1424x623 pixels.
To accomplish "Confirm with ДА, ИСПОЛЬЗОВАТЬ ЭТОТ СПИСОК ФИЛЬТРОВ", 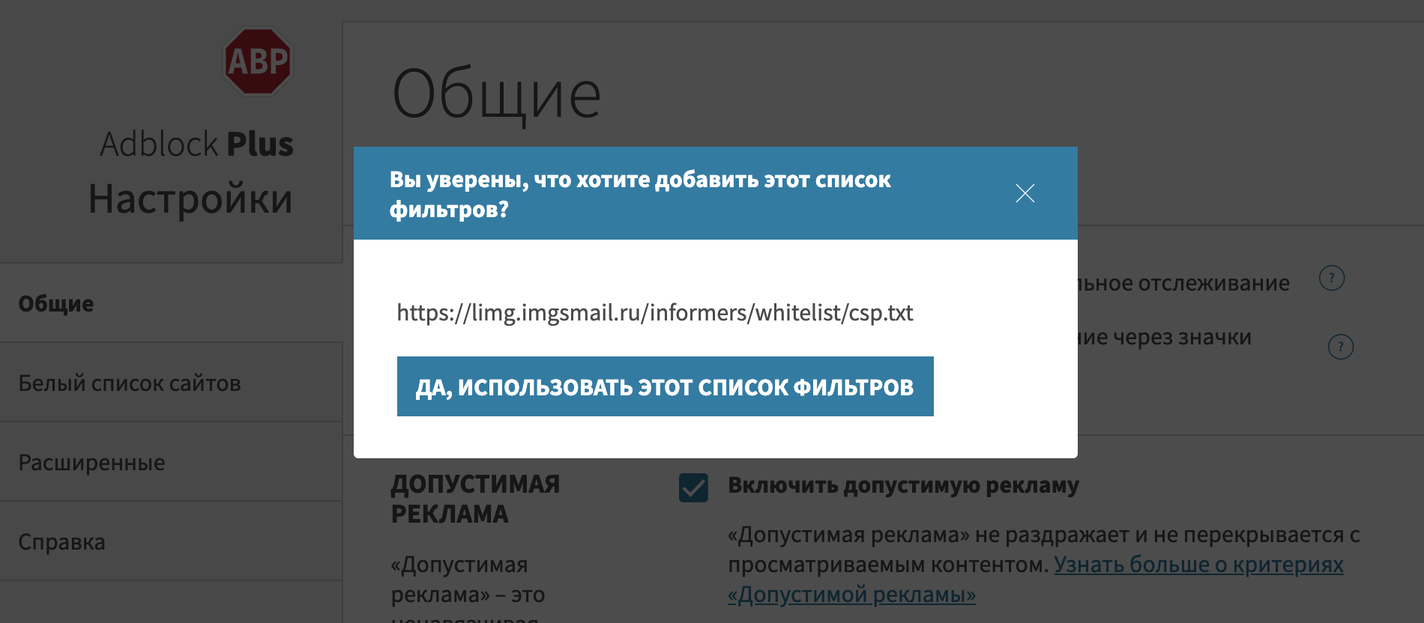I will [665, 386].
